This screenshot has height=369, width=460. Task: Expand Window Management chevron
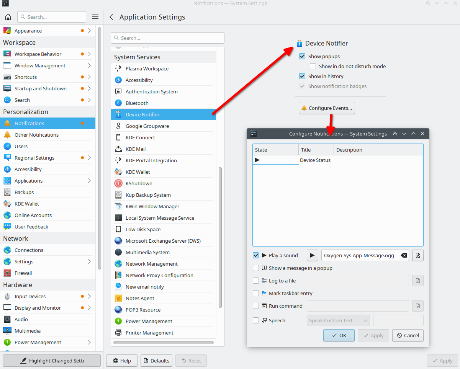click(x=89, y=65)
